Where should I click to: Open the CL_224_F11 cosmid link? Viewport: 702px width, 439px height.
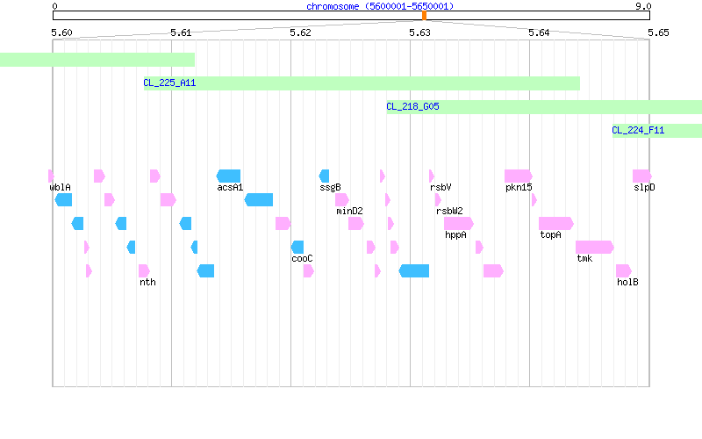click(x=638, y=130)
